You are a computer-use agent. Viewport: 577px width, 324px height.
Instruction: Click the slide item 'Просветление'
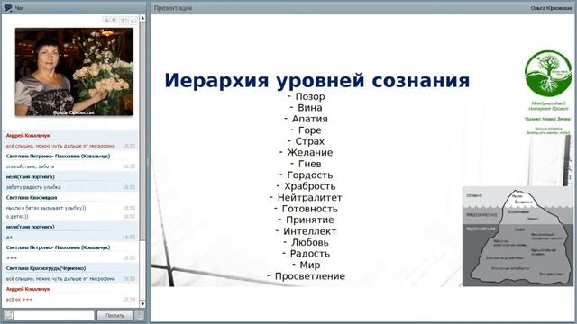click(310, 276)
